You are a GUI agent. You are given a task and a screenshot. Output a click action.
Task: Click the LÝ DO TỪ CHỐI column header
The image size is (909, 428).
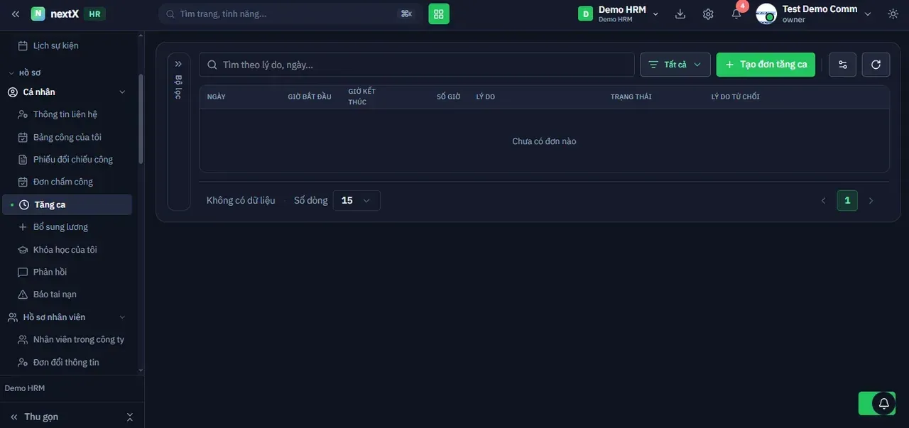tap(736, 97)
